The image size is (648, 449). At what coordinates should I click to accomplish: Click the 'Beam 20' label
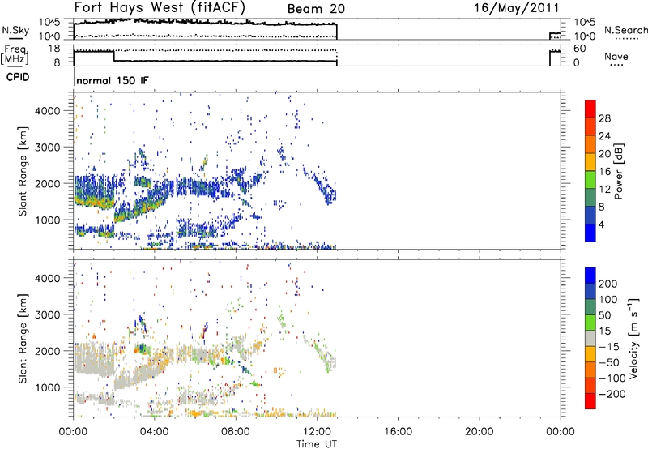[x=316, y=9]
